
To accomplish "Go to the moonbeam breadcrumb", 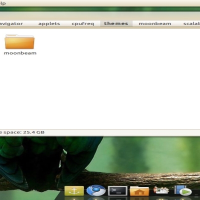I will coord(155,23).
